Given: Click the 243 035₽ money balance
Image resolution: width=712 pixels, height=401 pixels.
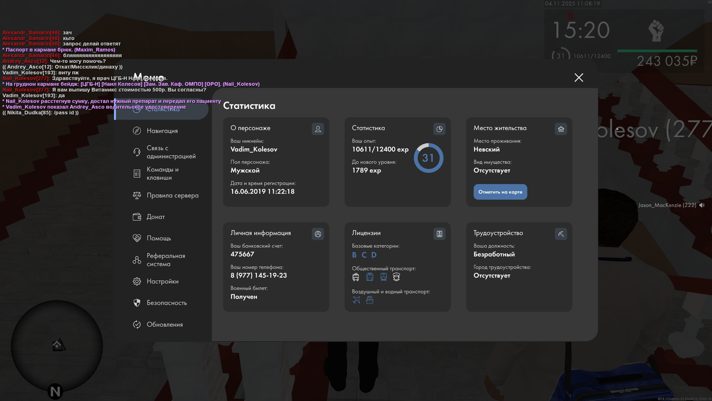Looking at the screenshot, I should point(667,61).
